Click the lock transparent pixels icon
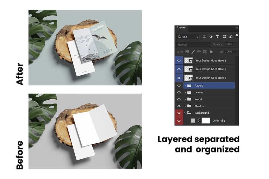This screenshot has height=179, width=269. [187, 52]
